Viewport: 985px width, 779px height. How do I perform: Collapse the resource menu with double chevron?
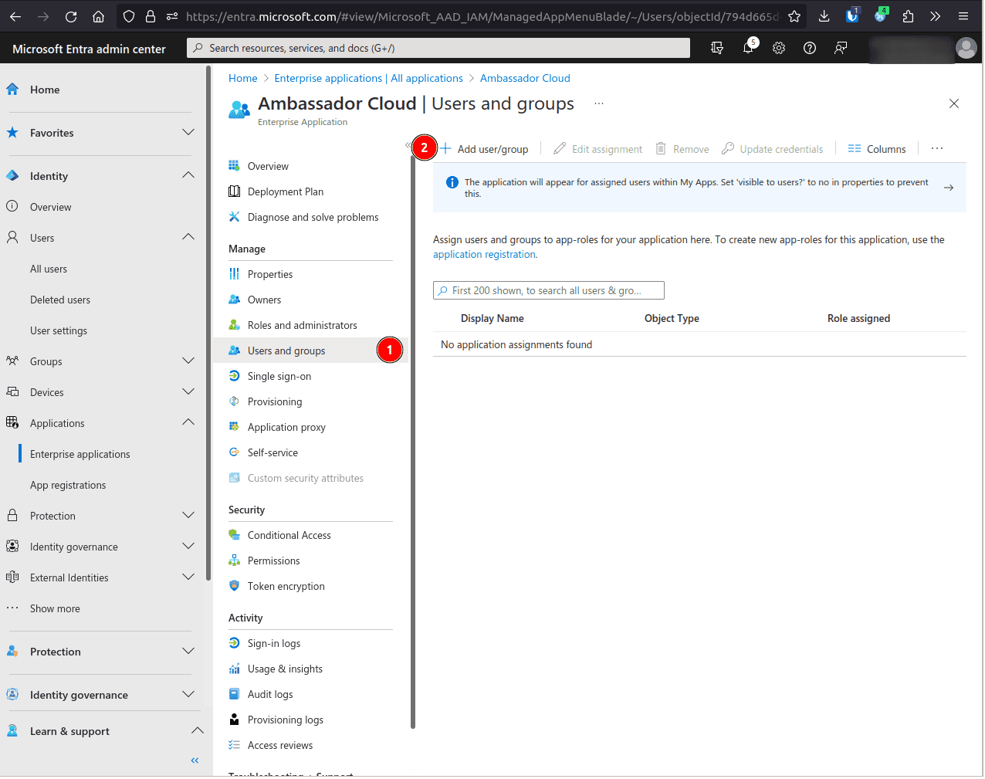408,145
